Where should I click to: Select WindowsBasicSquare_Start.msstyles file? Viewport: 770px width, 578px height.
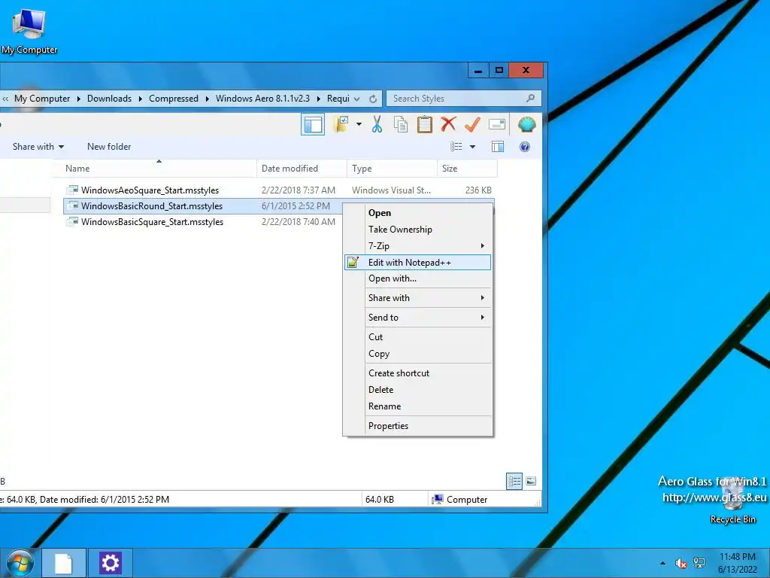202,222
